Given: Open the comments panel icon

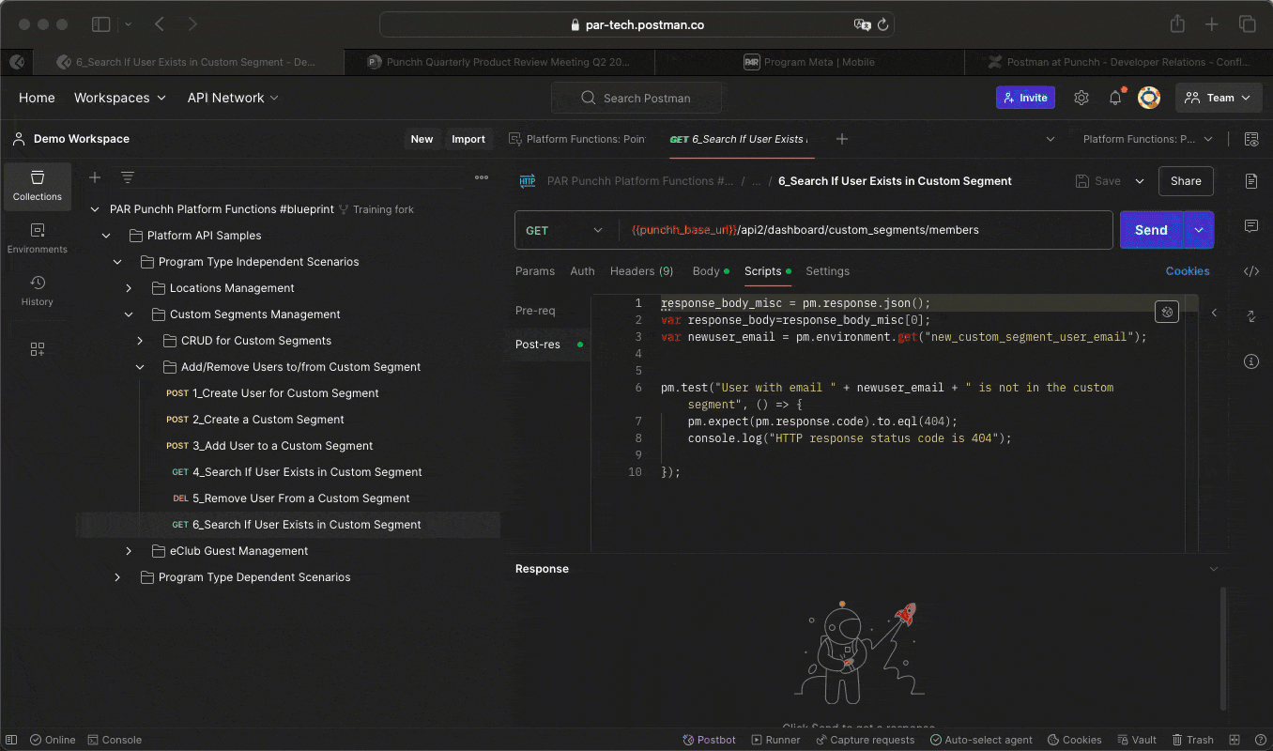Looking at the screenshot, I should coord(1251,226).
